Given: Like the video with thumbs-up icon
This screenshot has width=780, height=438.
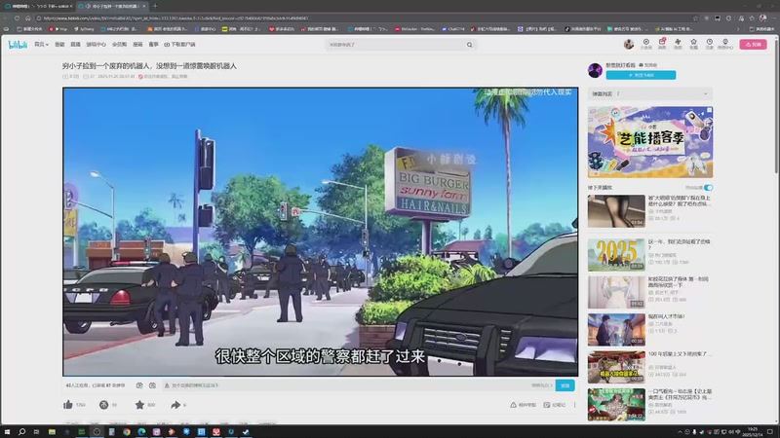Looking at the screenshot, I should click(68, 405).
